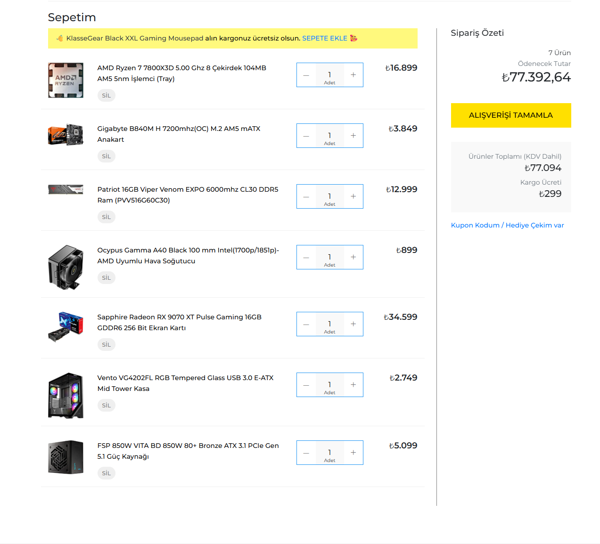Viewport: 600px width, 544px height.
Task: Remove AMD Ryzen 7 7800X3D with SİL
Action: click(x=107, y=96)
